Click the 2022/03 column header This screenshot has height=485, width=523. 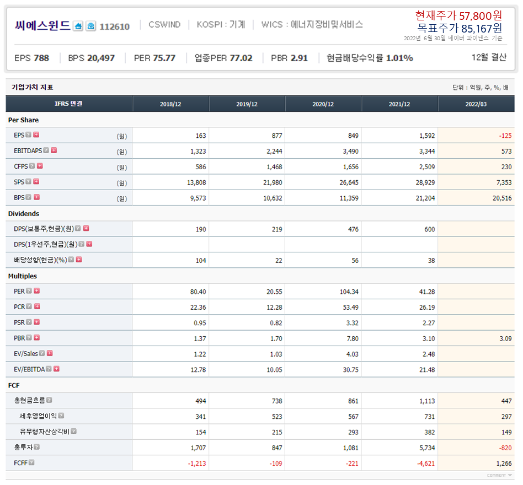[x=476, y=104]
